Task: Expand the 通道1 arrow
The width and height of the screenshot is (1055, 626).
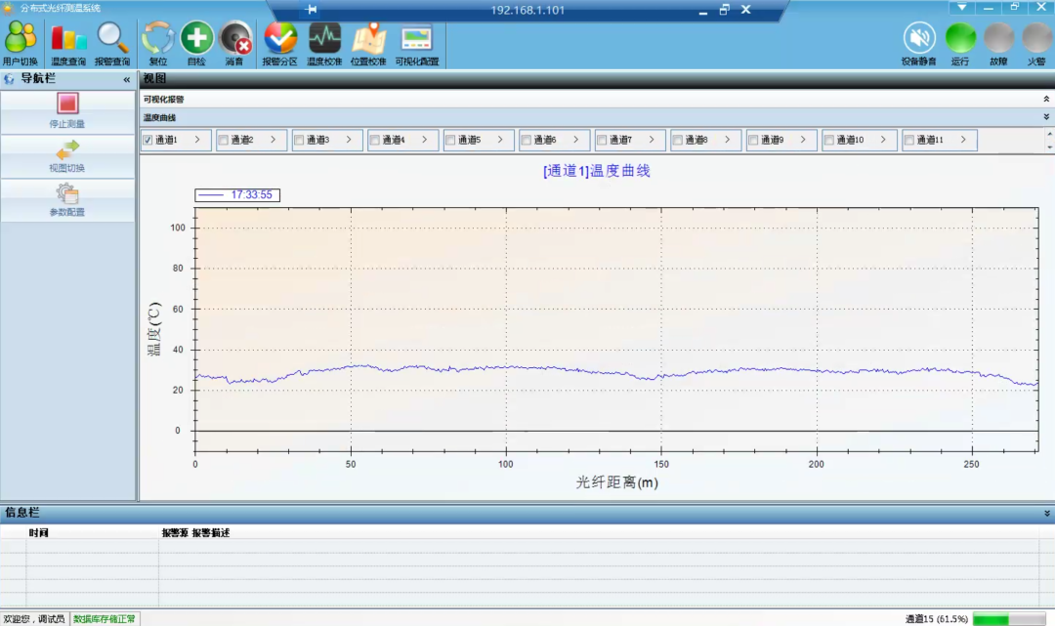Action: [x=197, y=140]
